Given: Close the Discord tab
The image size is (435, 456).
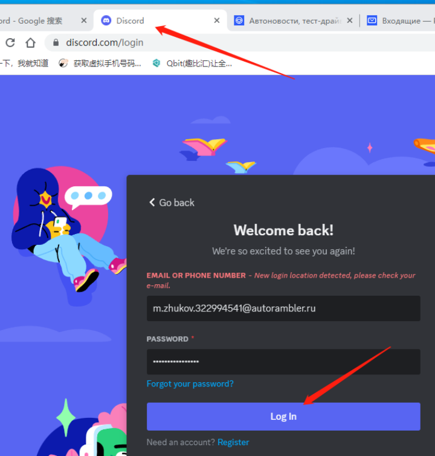Looking at the screenshot, I should [x=217, y=21].
